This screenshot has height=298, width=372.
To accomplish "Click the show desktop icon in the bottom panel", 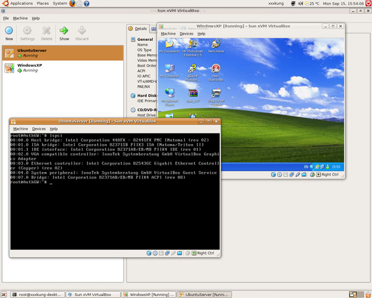I will [3, 295].
